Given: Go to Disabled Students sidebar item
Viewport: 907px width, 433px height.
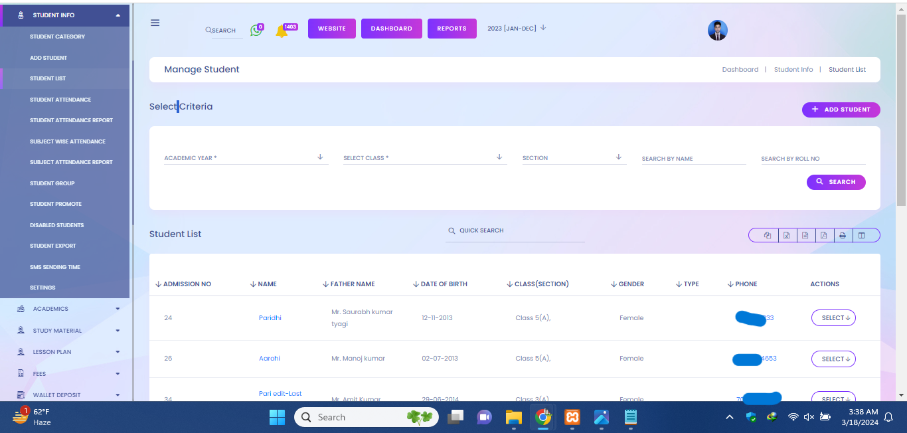Looking at the screenshot, I should click(x=56, y=225).
